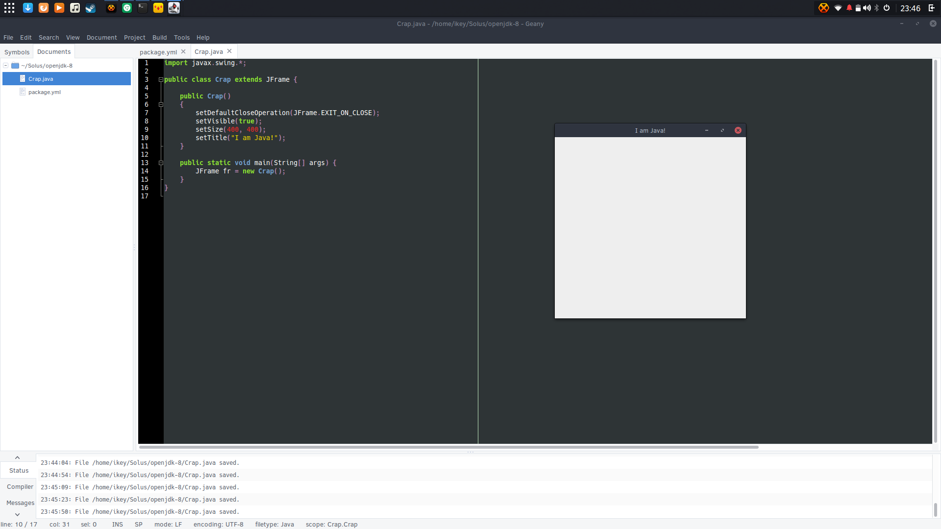
Task: Open the applications grid menu
Action: coord(9,8)
